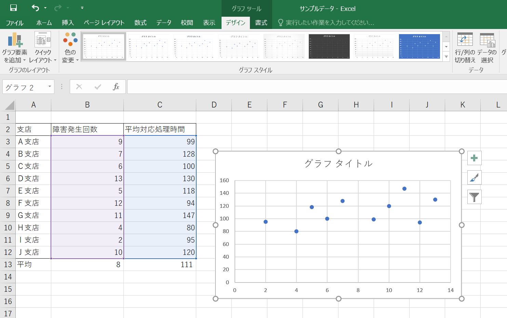
Task: Select column C header
Action: [x=160, y=105]
